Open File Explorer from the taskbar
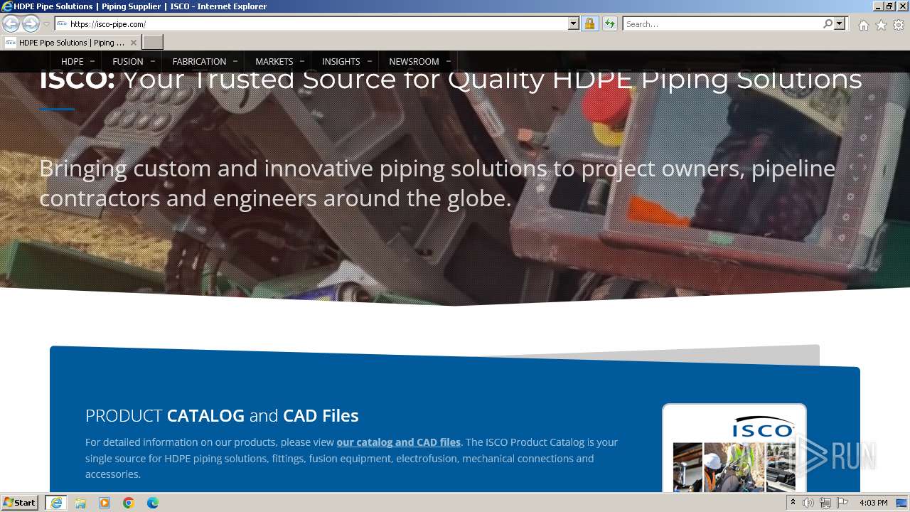The image size is (910, 512). [x=80, y=503]
